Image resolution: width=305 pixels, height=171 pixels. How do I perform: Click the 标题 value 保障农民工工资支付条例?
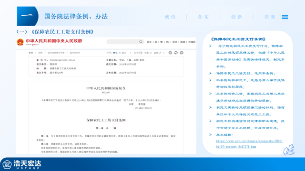(x=63, y=68)
